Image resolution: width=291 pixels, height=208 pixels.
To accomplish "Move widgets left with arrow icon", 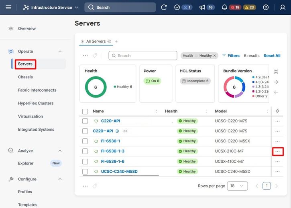I will [276, 92].
